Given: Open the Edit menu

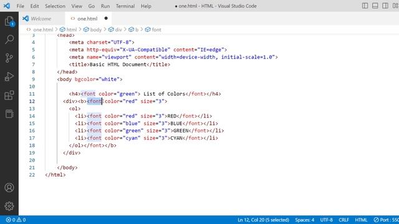Looking at the screenshot, I should click(x=34, y=6).
